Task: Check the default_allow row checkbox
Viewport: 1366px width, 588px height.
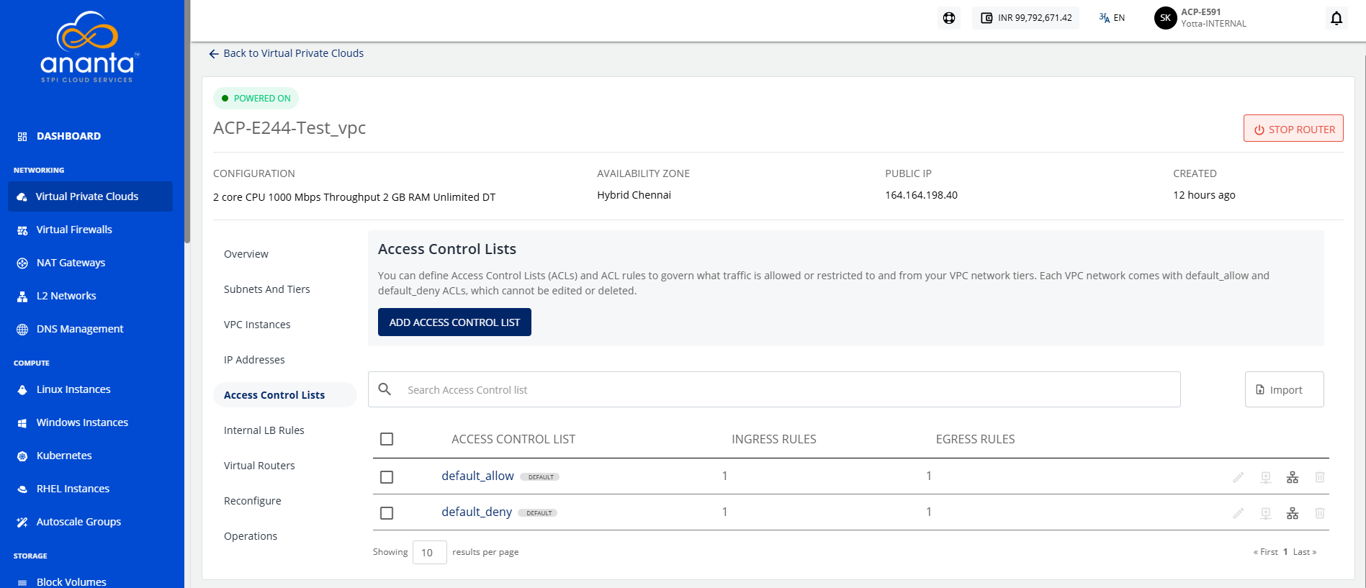Action: click(x=387, y=477)
